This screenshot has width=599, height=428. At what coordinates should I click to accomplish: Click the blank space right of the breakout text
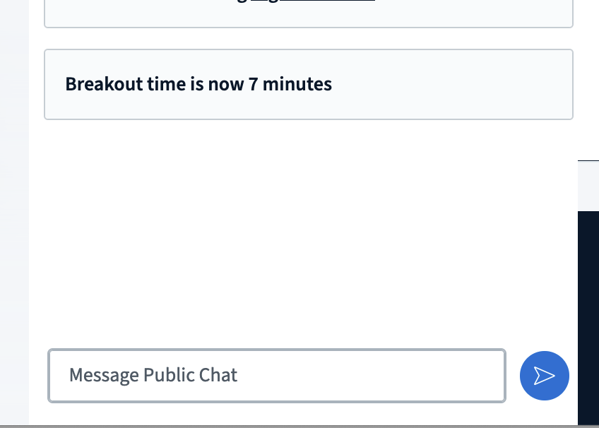pos(452,85)
